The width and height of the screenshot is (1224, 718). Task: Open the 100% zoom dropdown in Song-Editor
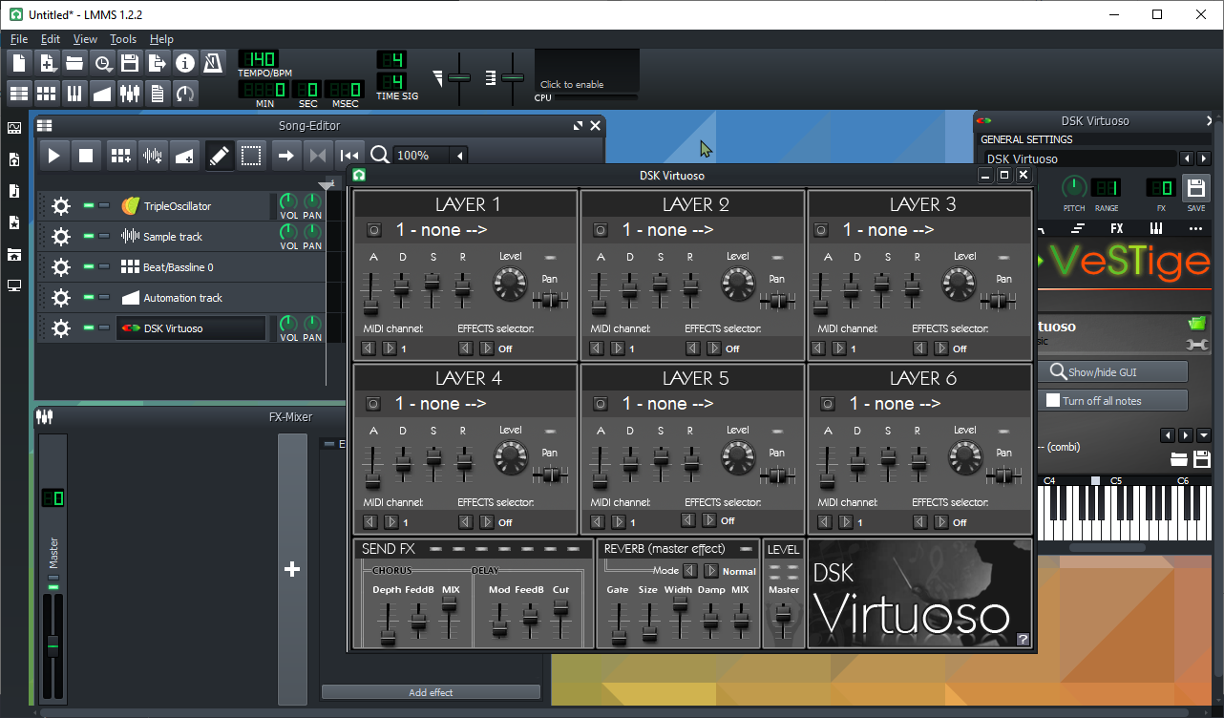pyautogui.click(x=431, y=156)
